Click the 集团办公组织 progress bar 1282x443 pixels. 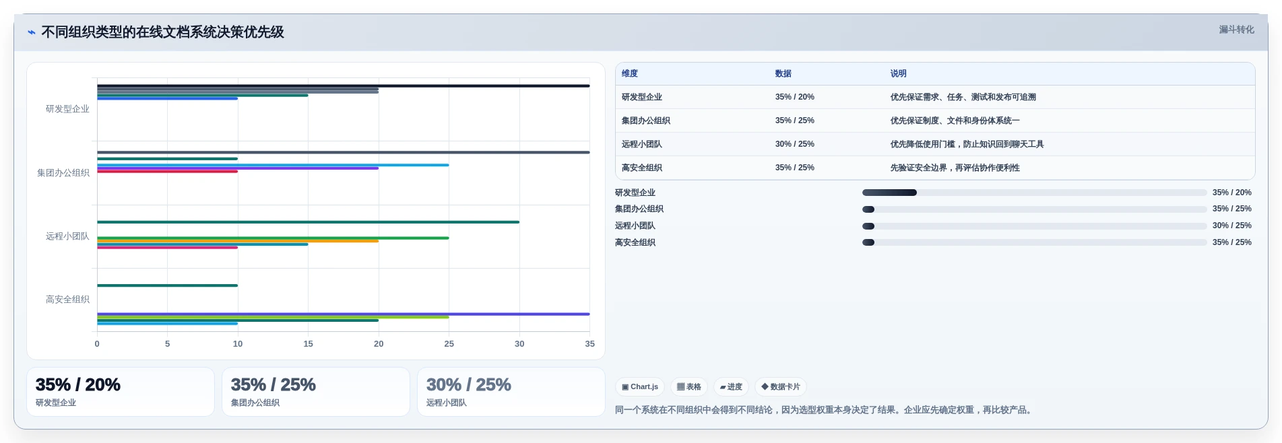coord(1034,209)
